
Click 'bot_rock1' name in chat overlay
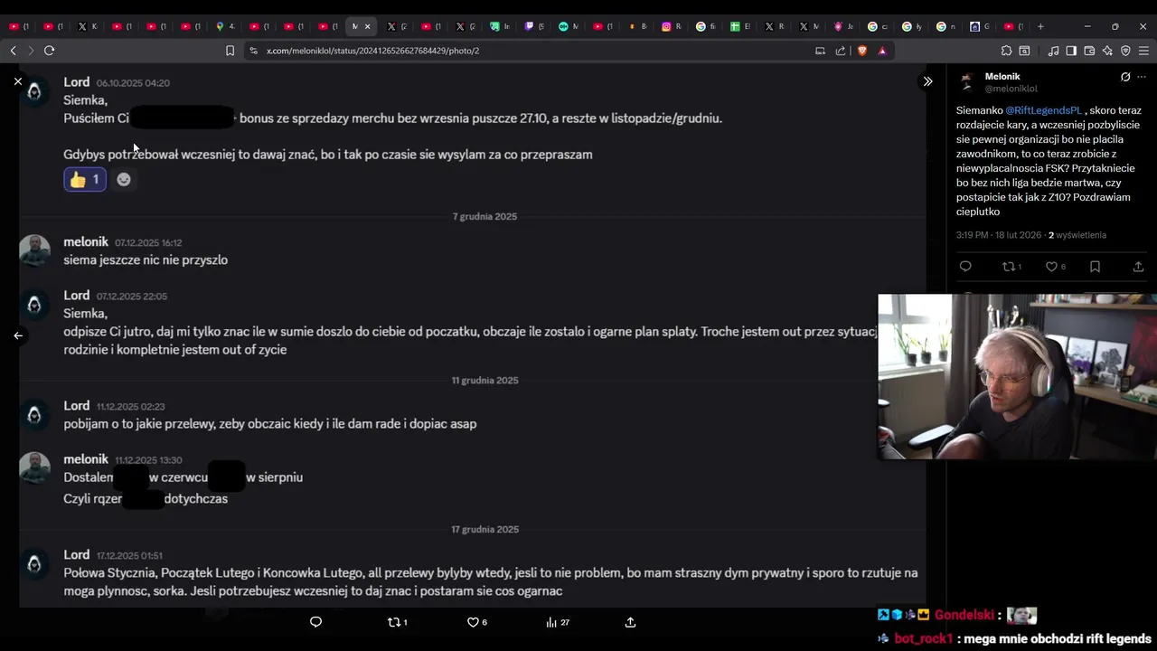pos(924,638)
